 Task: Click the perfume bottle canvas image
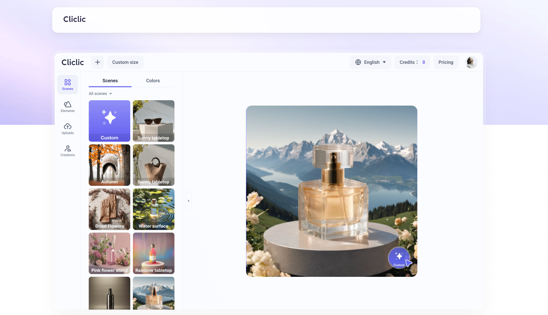click(x=332, y=191)
